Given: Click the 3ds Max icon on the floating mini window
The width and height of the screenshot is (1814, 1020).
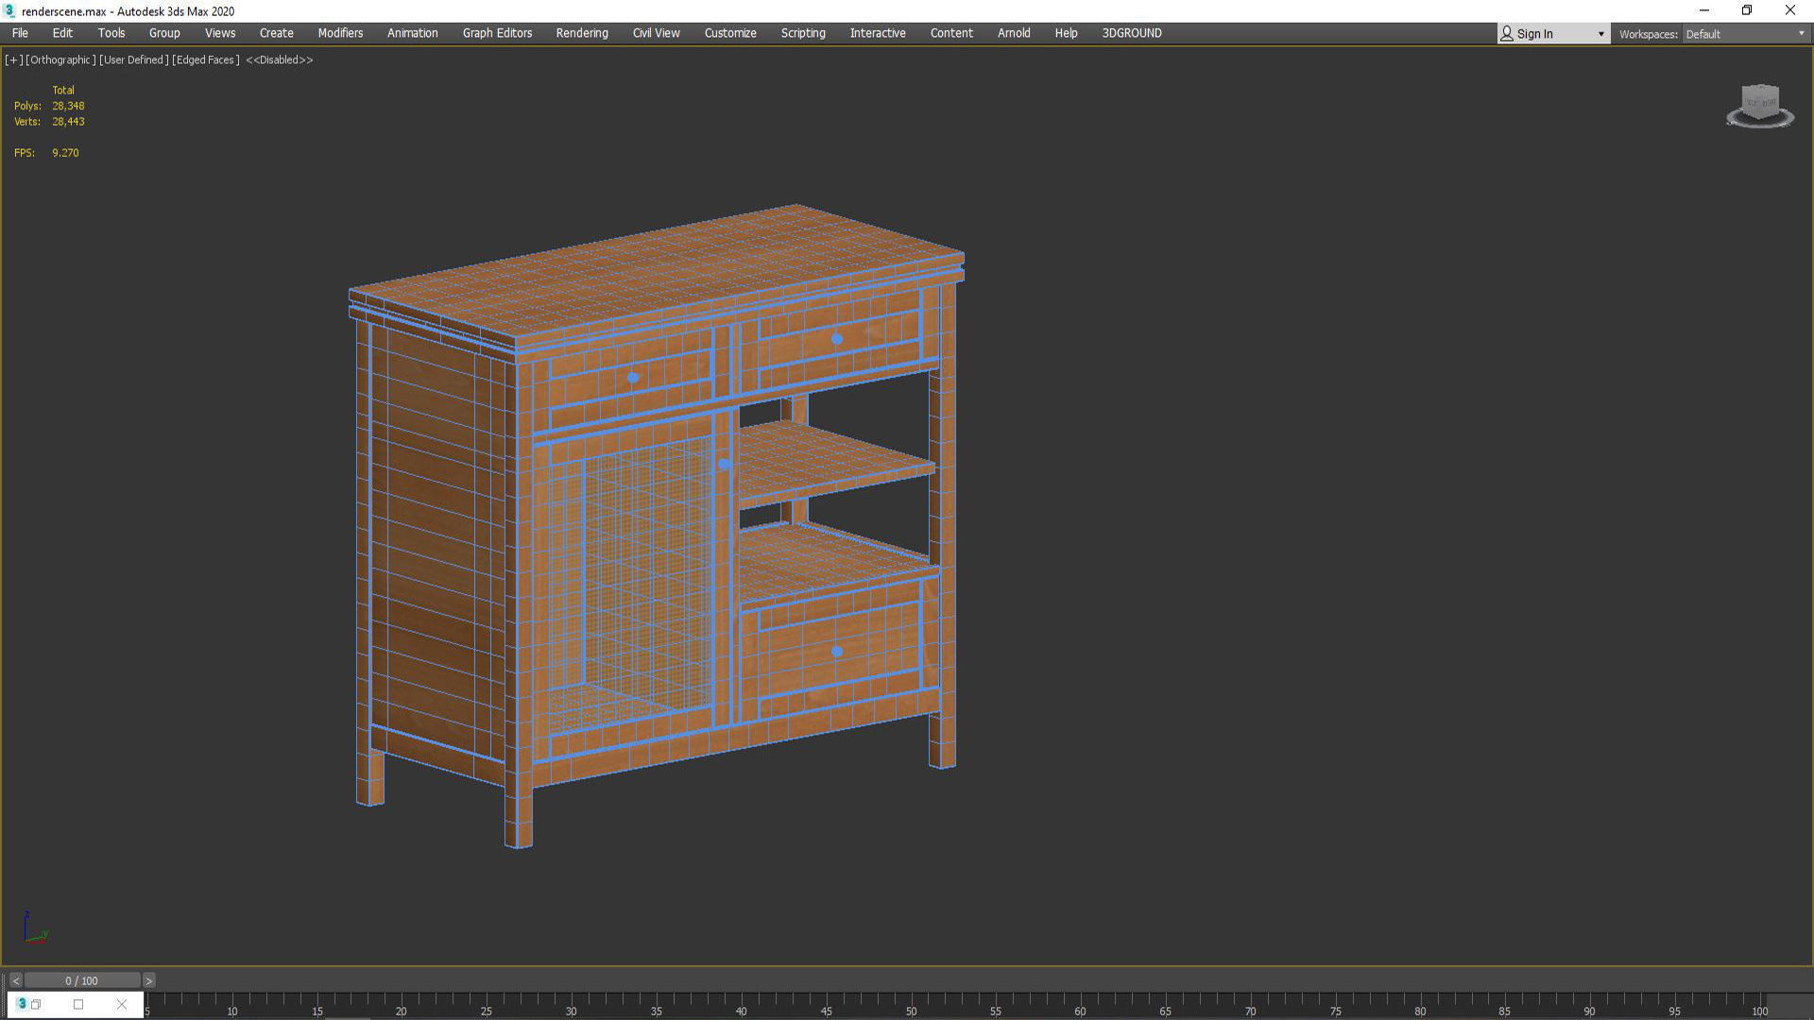Looking at the screenshot, I should click(x=22, y=1004).
